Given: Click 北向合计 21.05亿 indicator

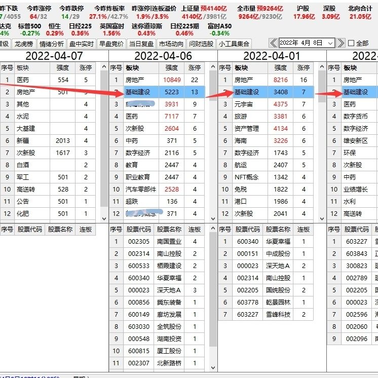Looking at the screenshot, I should [x=360, y=13].
